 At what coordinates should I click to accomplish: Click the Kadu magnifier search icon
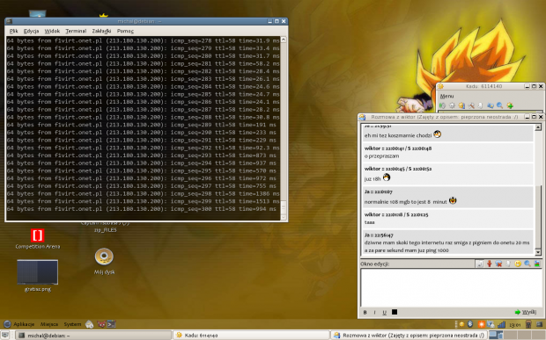[499, 105]
